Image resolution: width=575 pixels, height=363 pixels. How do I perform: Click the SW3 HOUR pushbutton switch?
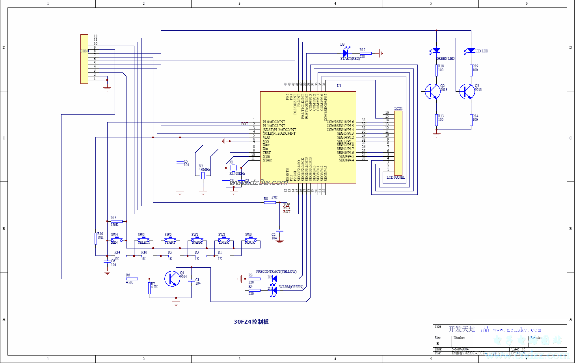pyautogui.click(x=250, y=239)
